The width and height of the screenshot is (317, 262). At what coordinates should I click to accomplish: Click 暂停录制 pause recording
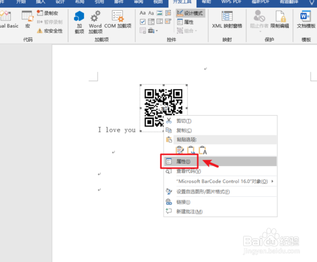[50, 22]
